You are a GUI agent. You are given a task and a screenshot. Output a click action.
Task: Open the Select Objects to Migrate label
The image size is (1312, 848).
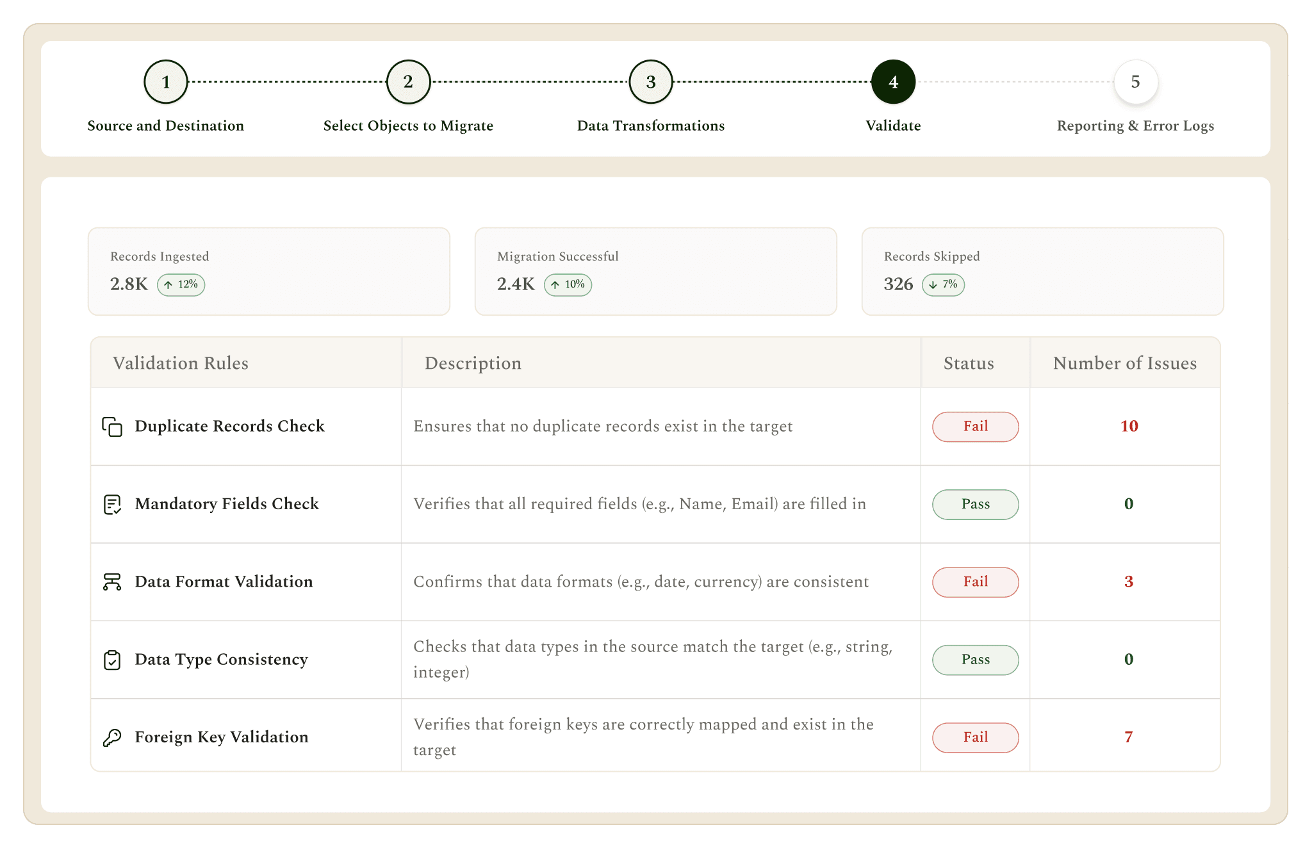(x=408, y=126)
